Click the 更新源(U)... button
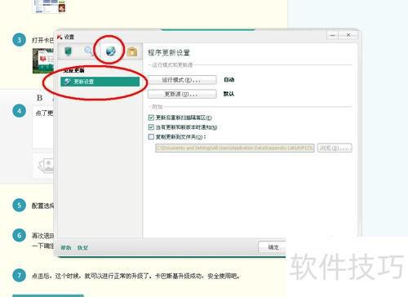408x297 pixels. (182, 94)
